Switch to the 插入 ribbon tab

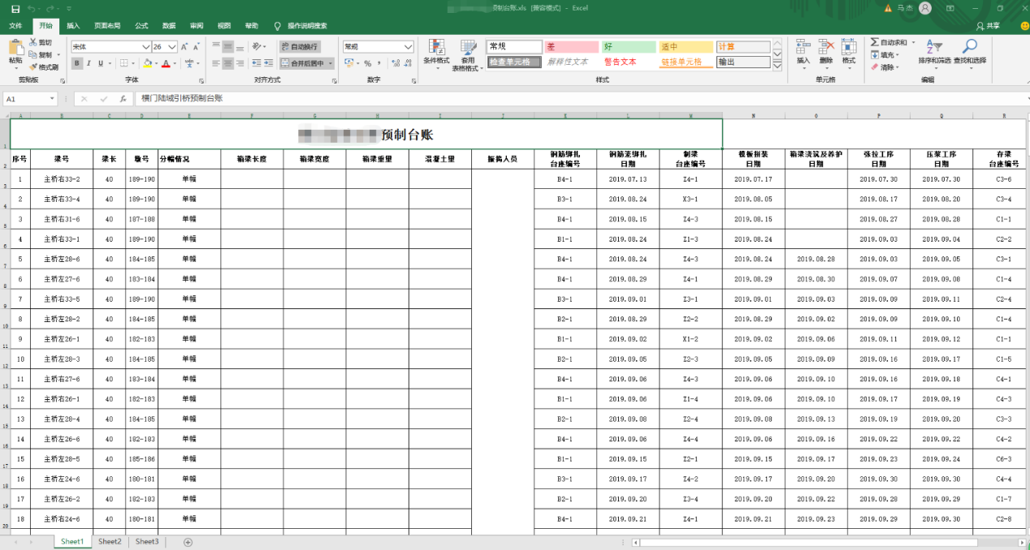(72, 25)
